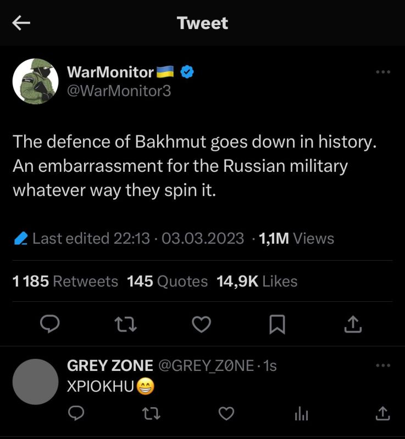Reply to the GREY ZONE comment
This screenshot has height=439, width=405.
pos(75,415)
